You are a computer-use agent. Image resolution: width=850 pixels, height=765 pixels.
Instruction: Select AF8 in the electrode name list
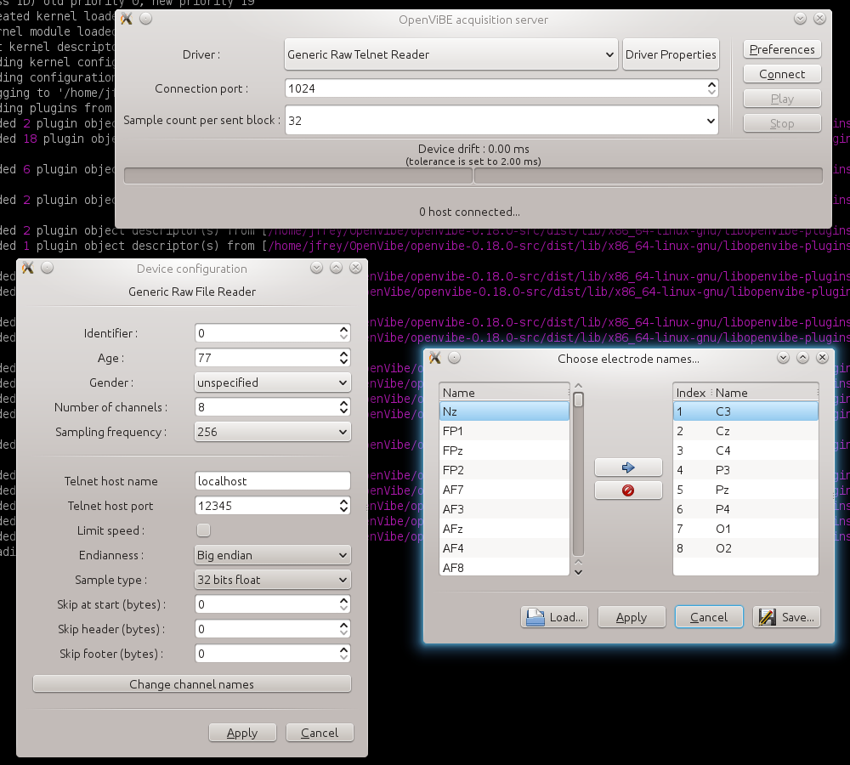coord(504,567)
